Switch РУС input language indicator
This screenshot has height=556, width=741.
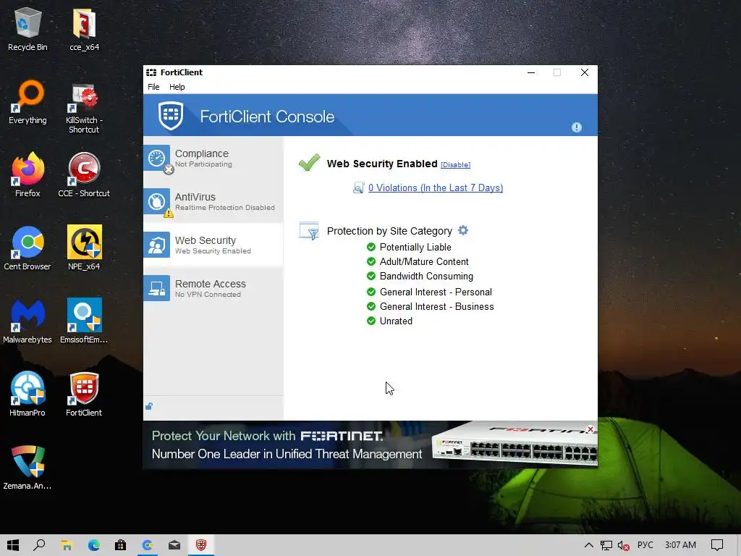(645, 545)
